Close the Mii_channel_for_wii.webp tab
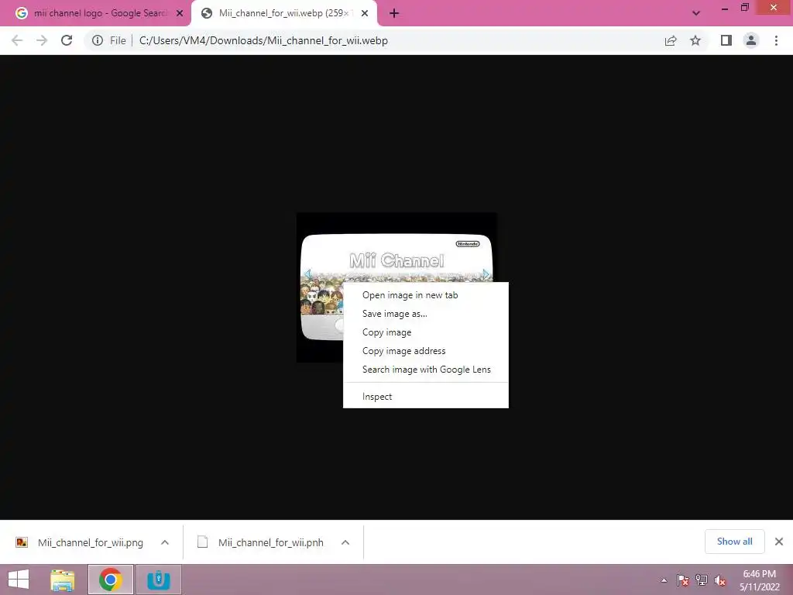The height and width of the screenshot is (595, 793). [365, 13]
